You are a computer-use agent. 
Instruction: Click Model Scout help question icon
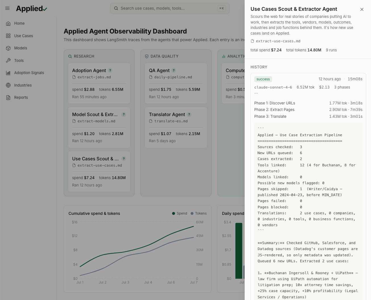pyautogui.click(x=124, y=115)
